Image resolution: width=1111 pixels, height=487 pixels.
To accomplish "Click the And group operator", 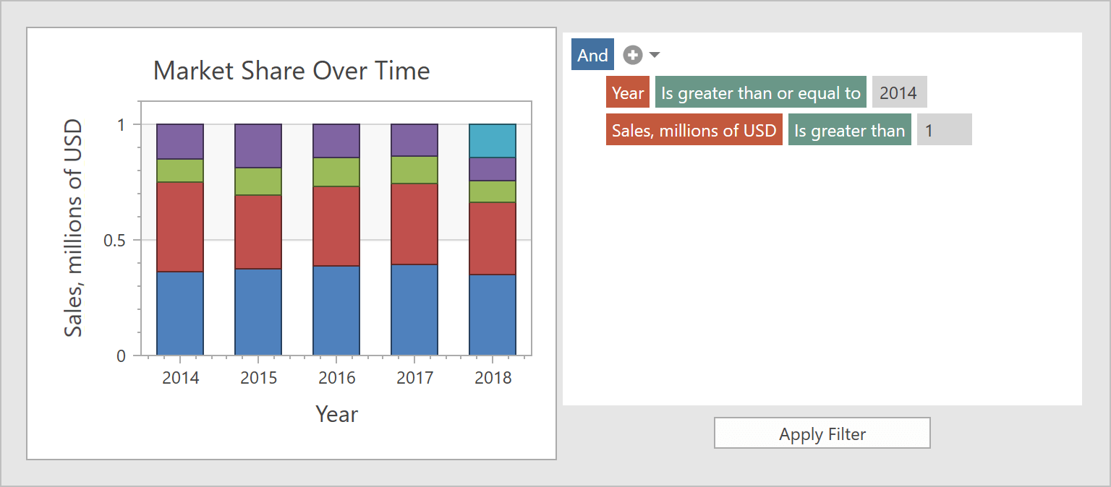I will [592, 55].
